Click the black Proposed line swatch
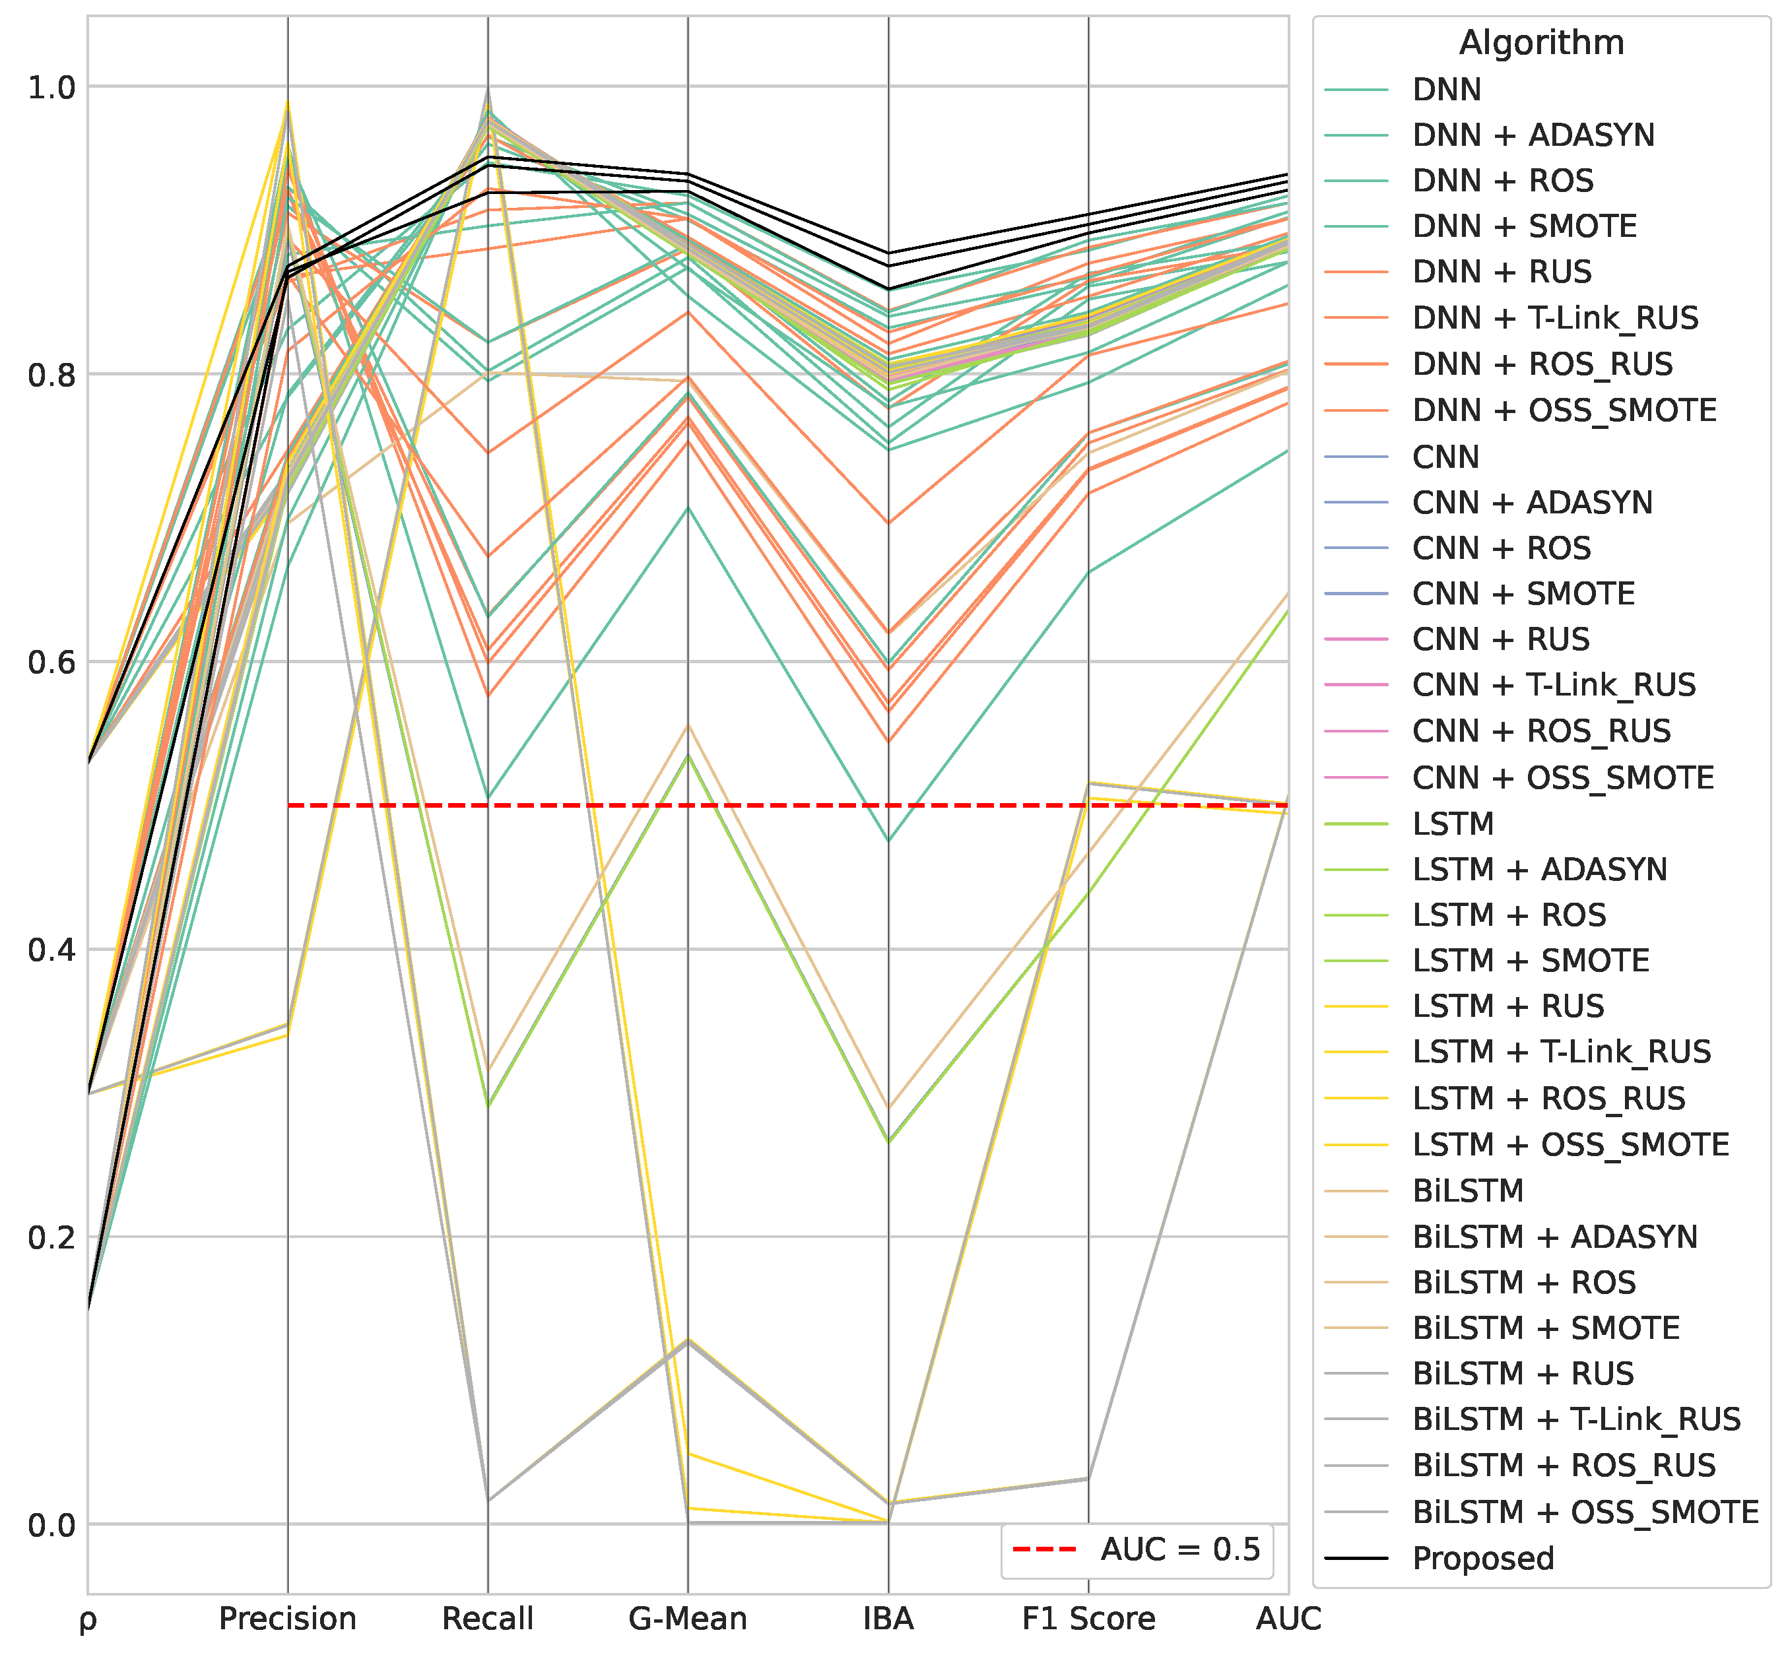 [1355, 1558]
